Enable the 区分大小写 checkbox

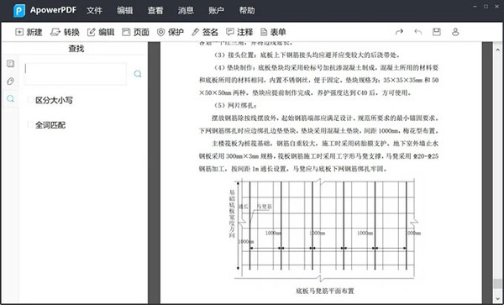30,100
